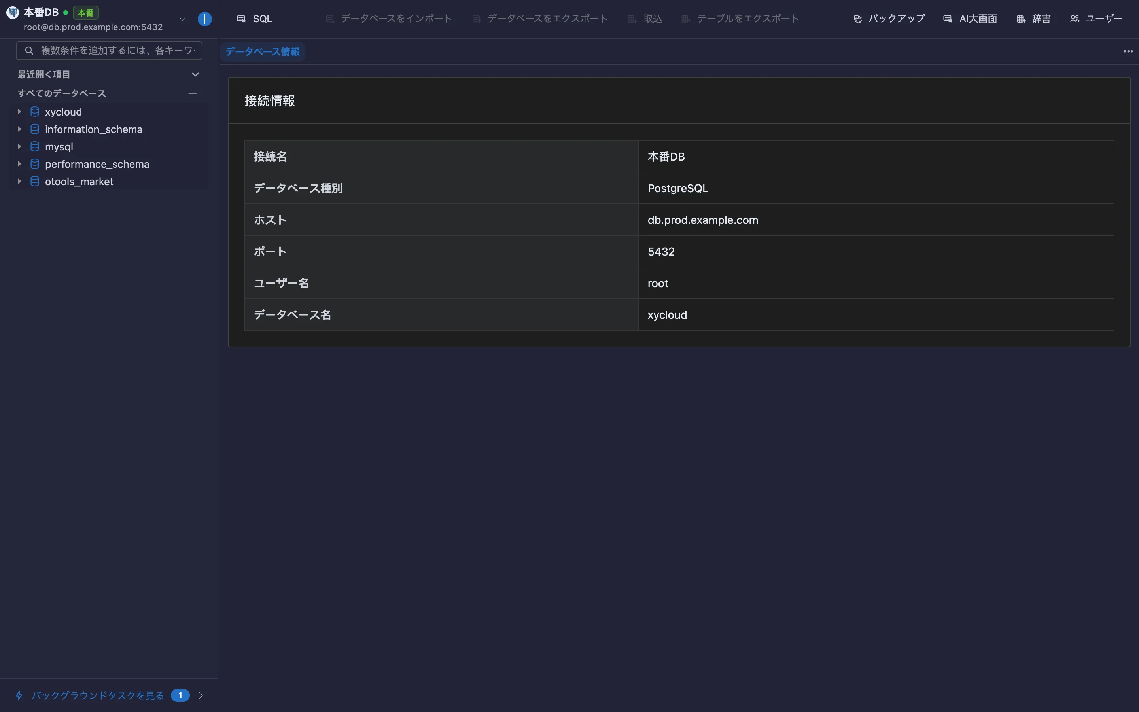1139x712 pixels.
Task: Click the すべてのデータベース header
Action: 62,93
